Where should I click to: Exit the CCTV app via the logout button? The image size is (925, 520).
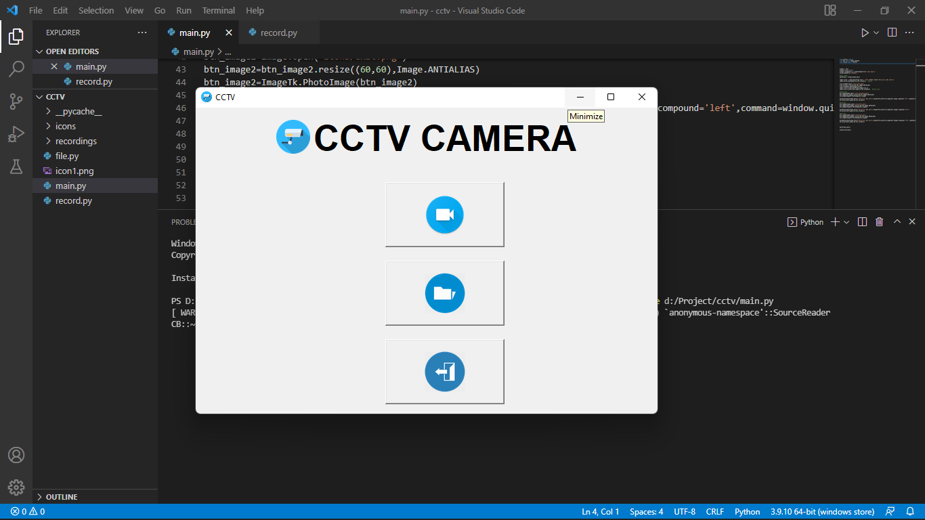click(444, 371)
